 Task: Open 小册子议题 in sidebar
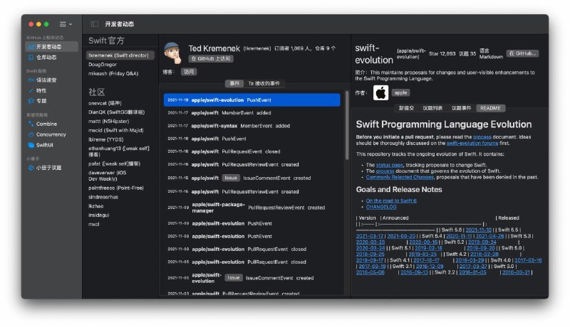51,168
